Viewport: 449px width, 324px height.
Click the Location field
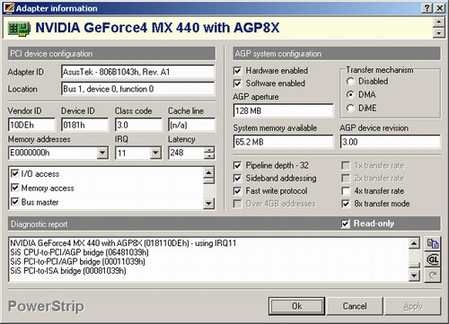tap(138, 89)
